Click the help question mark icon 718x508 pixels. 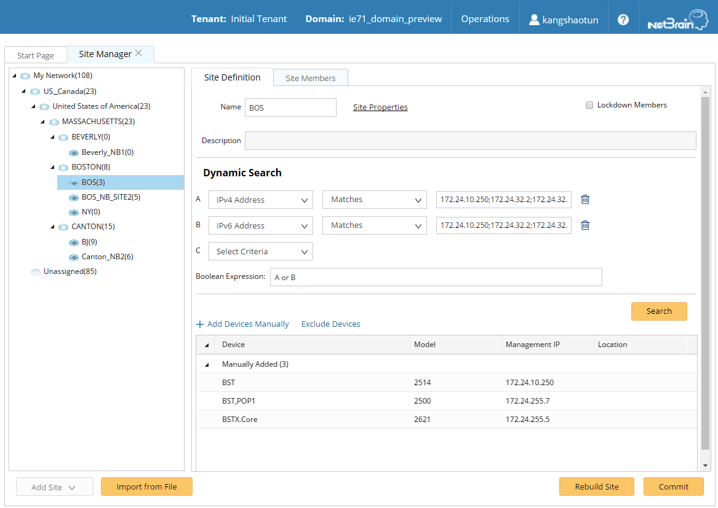click(623, 19)
